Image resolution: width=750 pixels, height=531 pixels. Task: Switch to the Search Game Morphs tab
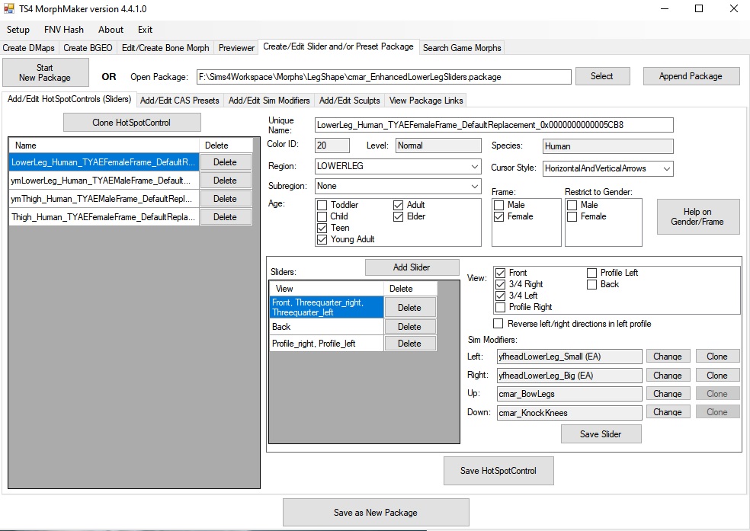tap(461, 47)
